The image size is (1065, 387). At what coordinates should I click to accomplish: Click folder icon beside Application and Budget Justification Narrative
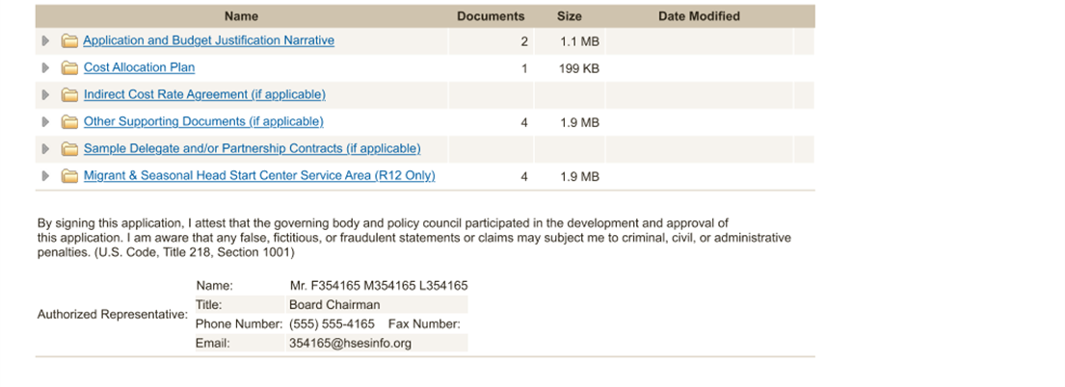pos(69,41)
